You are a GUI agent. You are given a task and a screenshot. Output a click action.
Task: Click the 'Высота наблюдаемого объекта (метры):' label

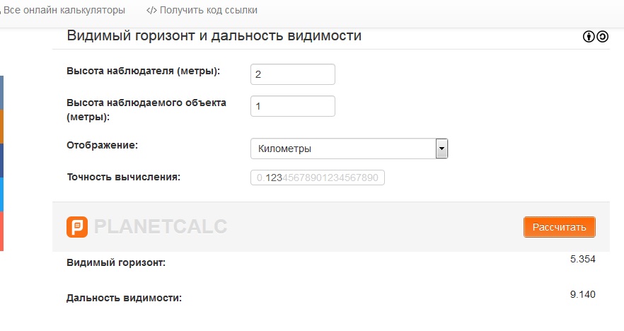[146, 110]
